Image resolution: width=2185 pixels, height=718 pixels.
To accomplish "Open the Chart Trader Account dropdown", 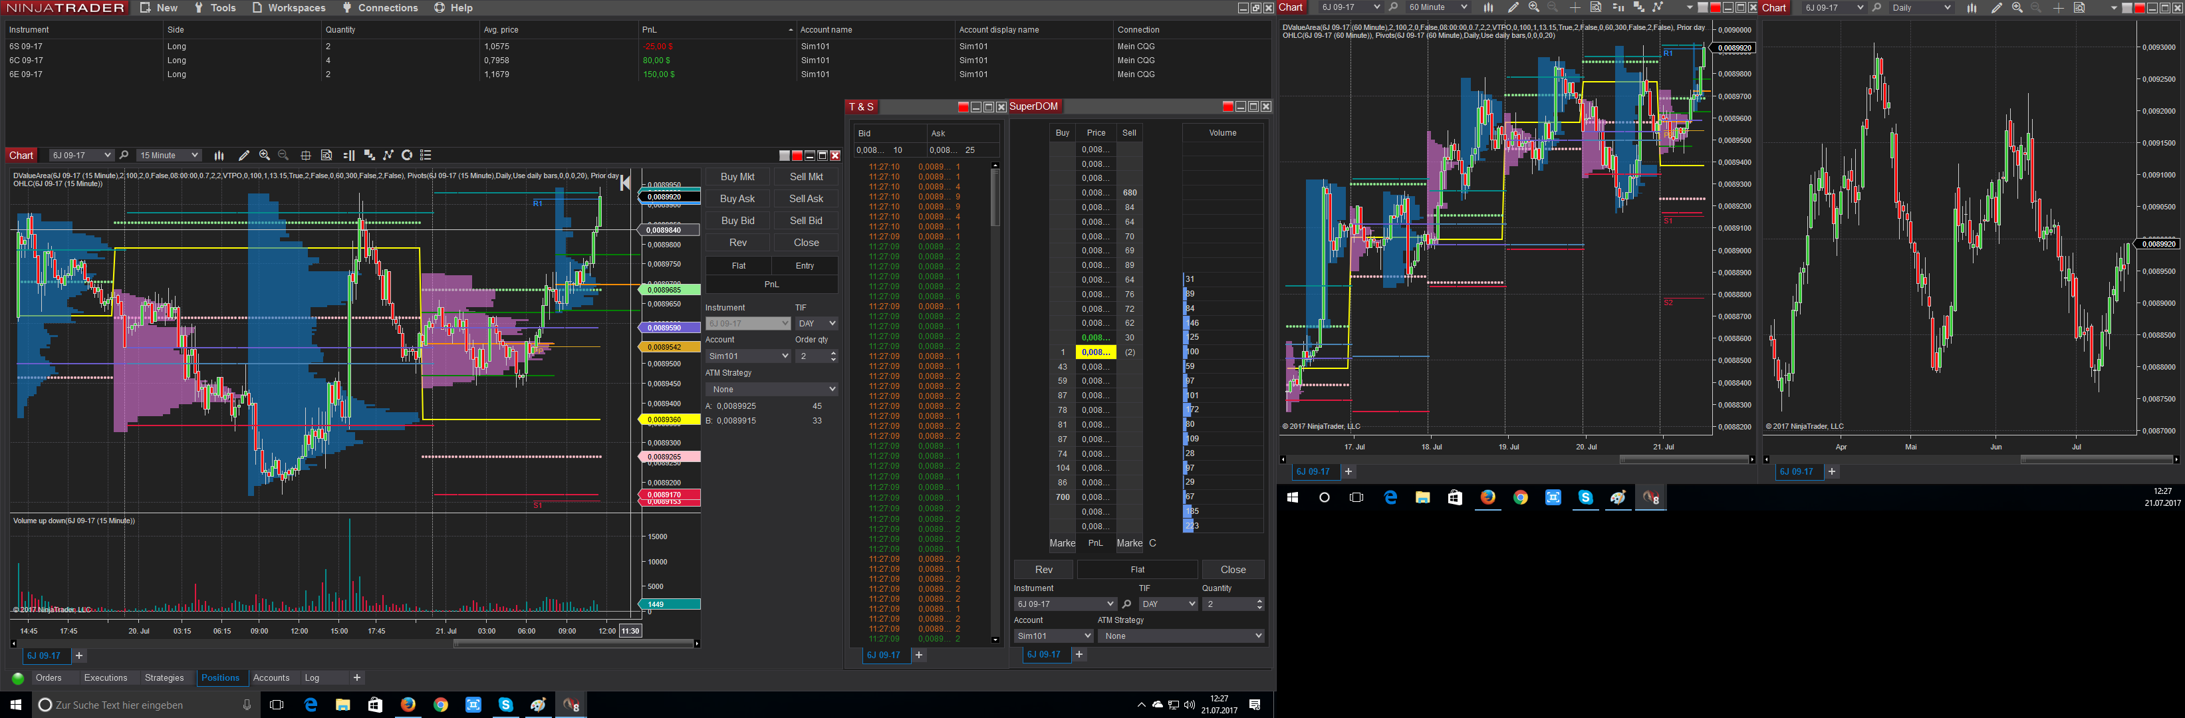I will (x=748, y=356).
